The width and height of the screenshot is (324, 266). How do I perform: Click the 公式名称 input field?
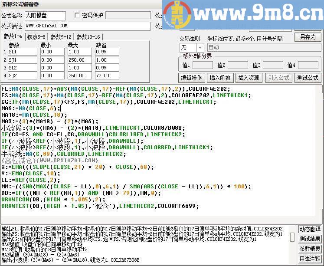[45, 16]
